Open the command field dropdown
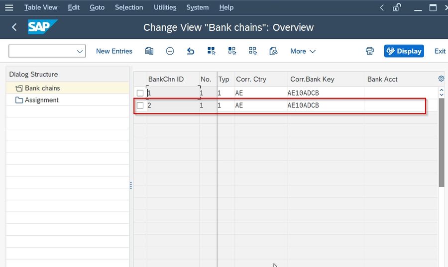 (x=80, y=51)
